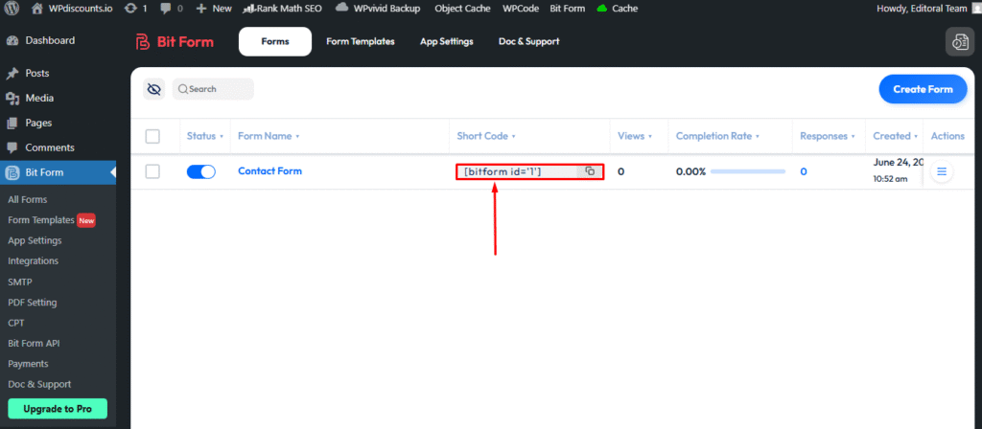Click Bit Form in the top admin bar
982x429 pixels.
(x=568, y=8)
